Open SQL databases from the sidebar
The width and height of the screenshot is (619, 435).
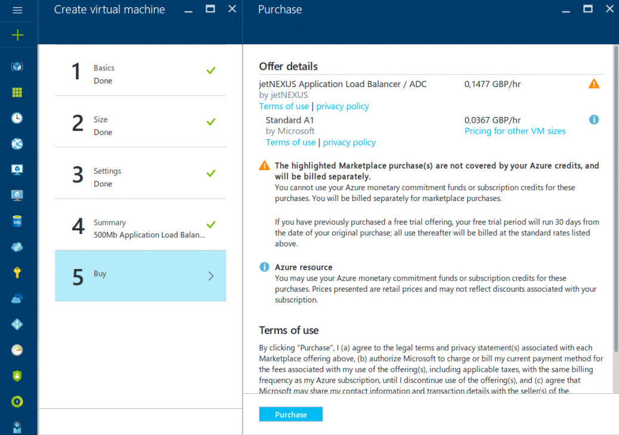18,221
